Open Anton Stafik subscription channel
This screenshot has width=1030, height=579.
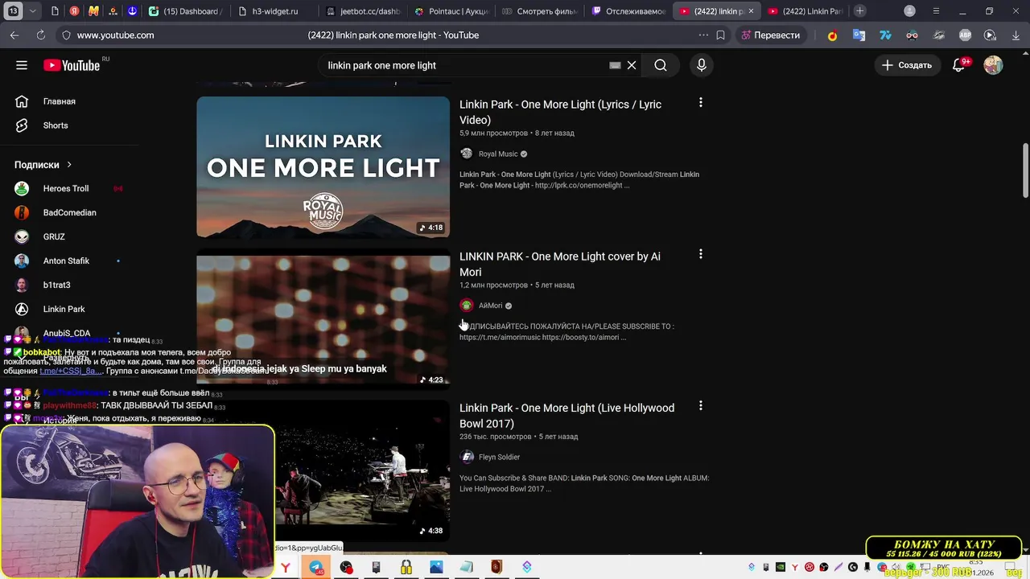pos(66,261)
